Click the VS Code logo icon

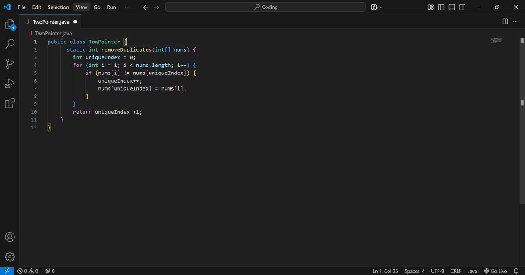point(7,7)
